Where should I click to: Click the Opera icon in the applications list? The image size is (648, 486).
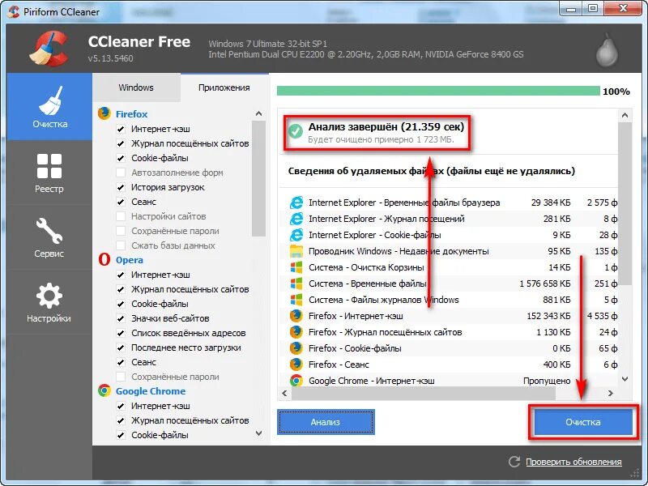(x=104, y=259)
